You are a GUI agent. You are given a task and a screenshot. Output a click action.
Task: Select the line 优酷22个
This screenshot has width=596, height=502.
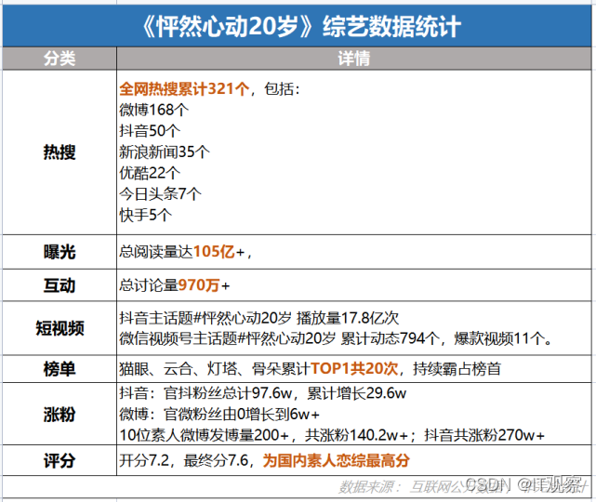coord(150,173)
